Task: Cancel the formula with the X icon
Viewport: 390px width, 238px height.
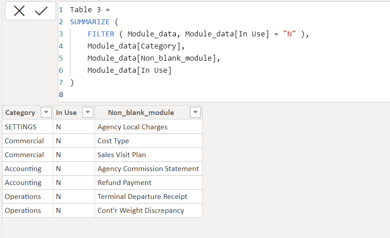Action: coord(19,11)
